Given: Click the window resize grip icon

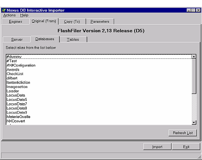Looking at the screenshot, I should [199, 157].
